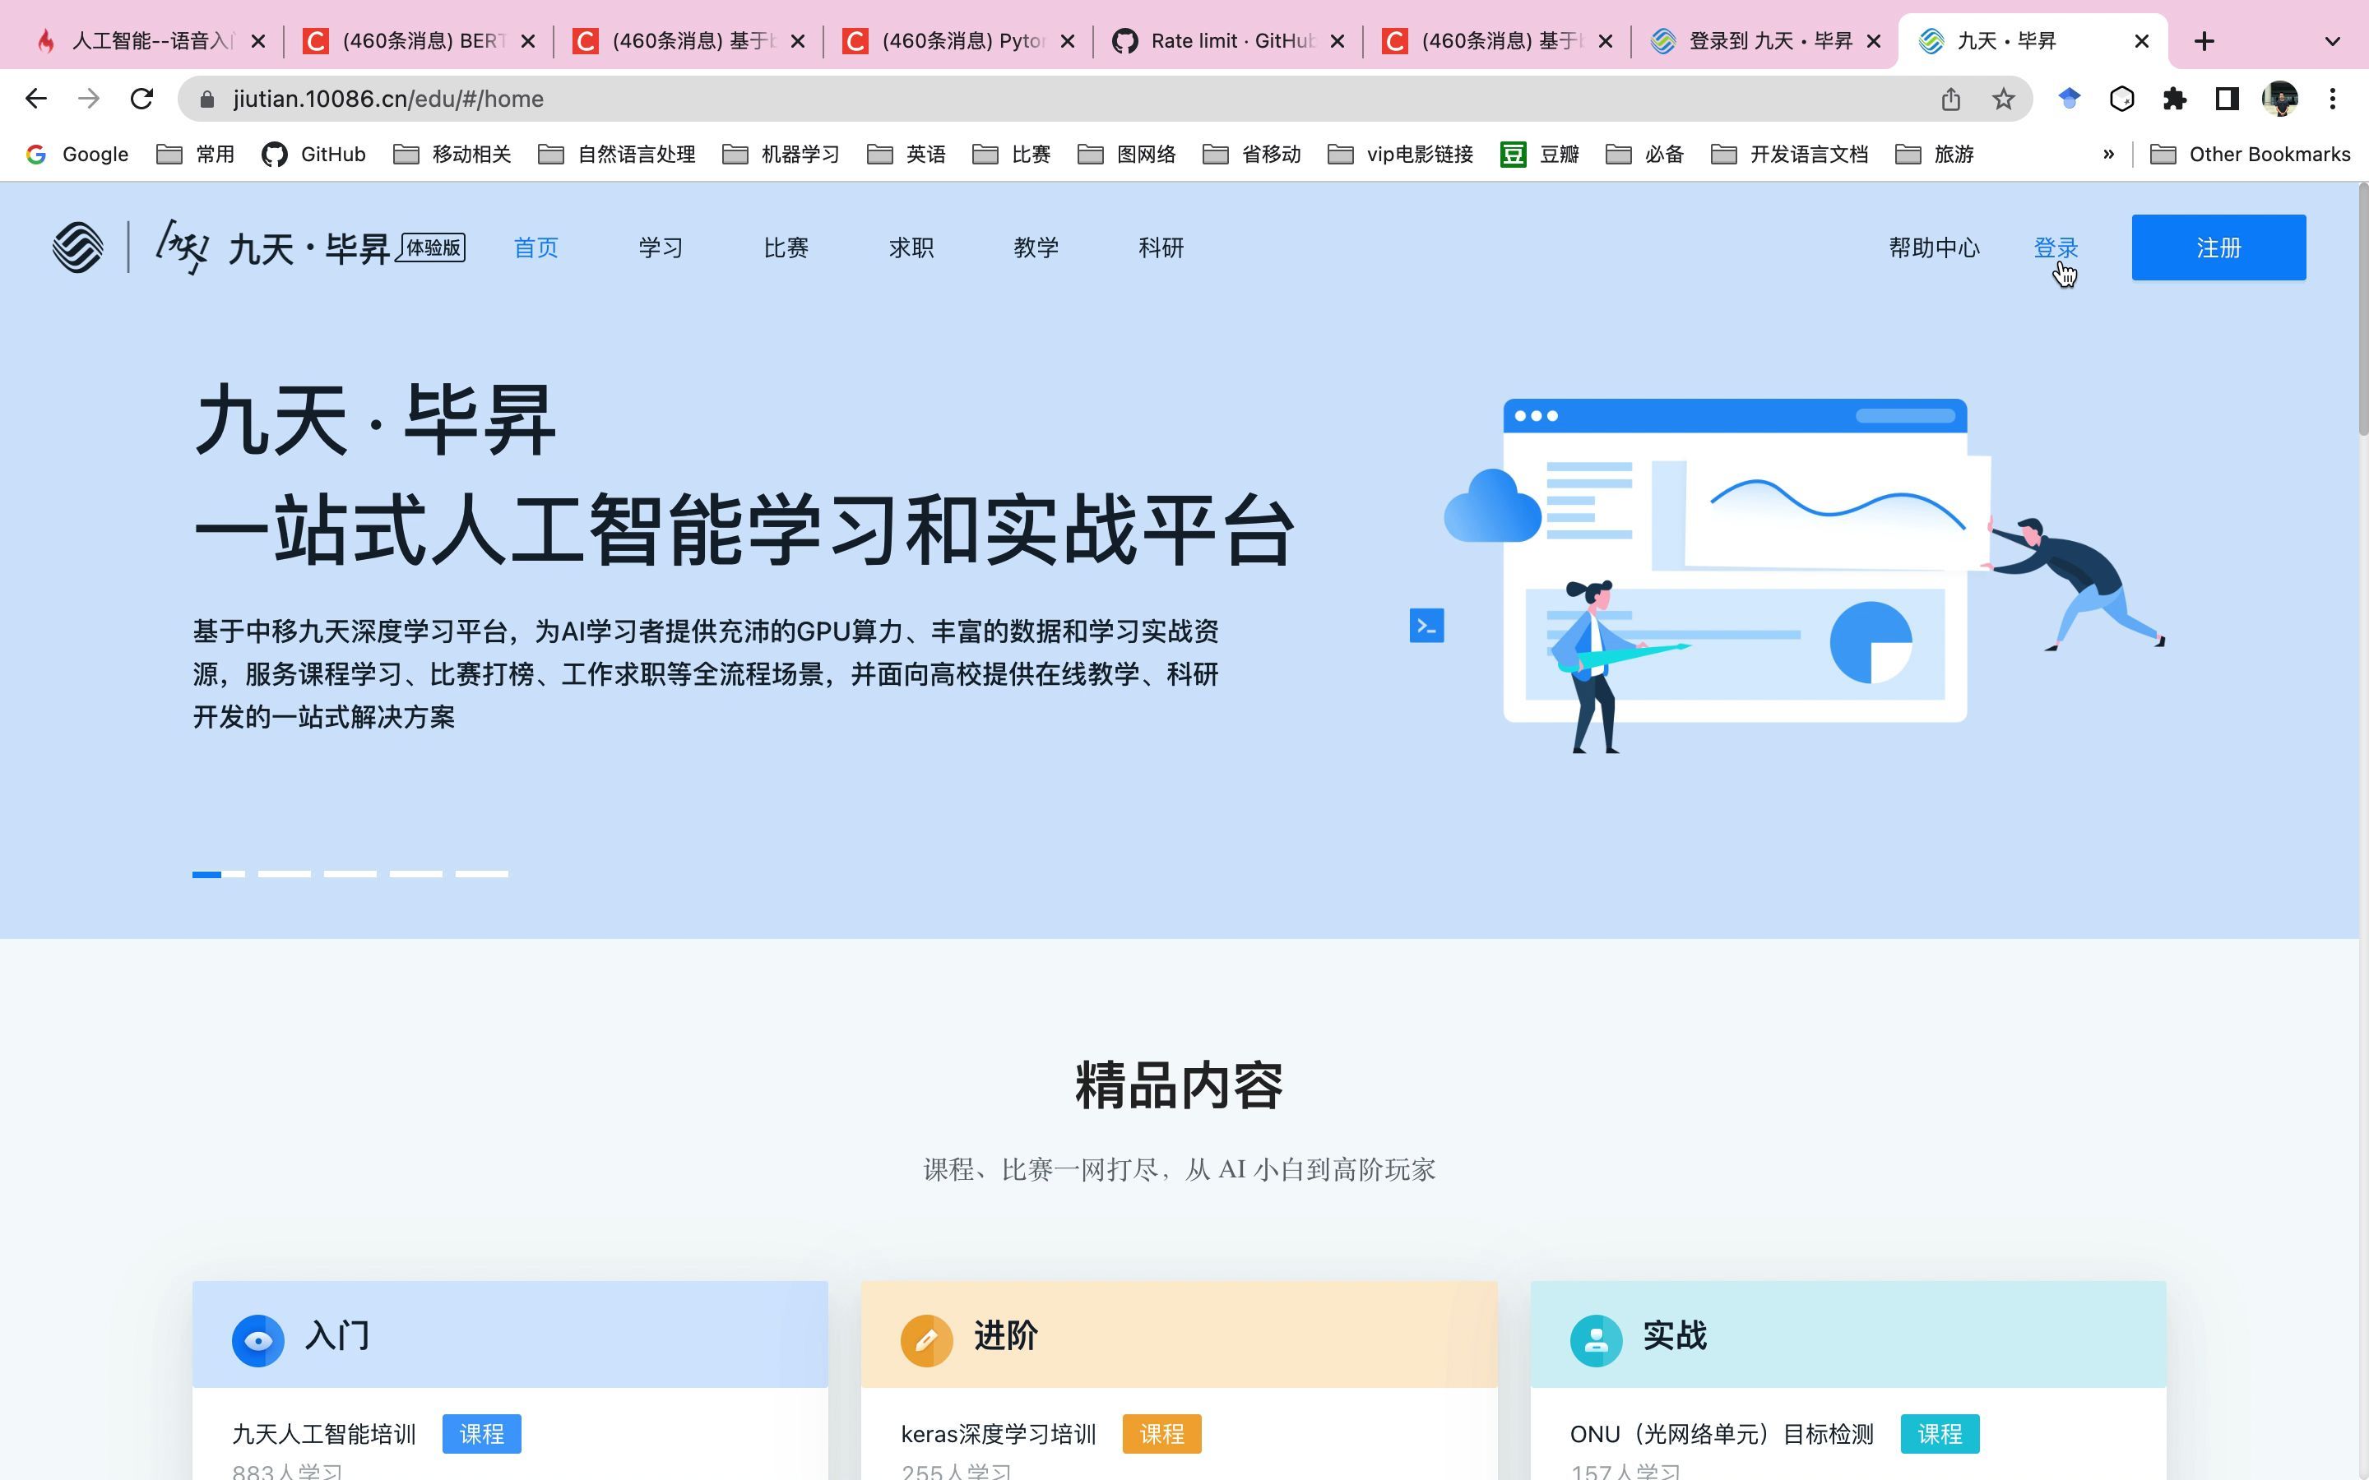Image resolution: width=2369 pixels, height=1480 pixels.
Task: Open the tab search chevron
Action: pyautogui.click(x=2333, y=41)
